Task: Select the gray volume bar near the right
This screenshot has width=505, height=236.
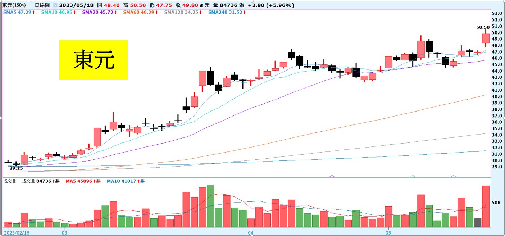Action: point(478,222)
